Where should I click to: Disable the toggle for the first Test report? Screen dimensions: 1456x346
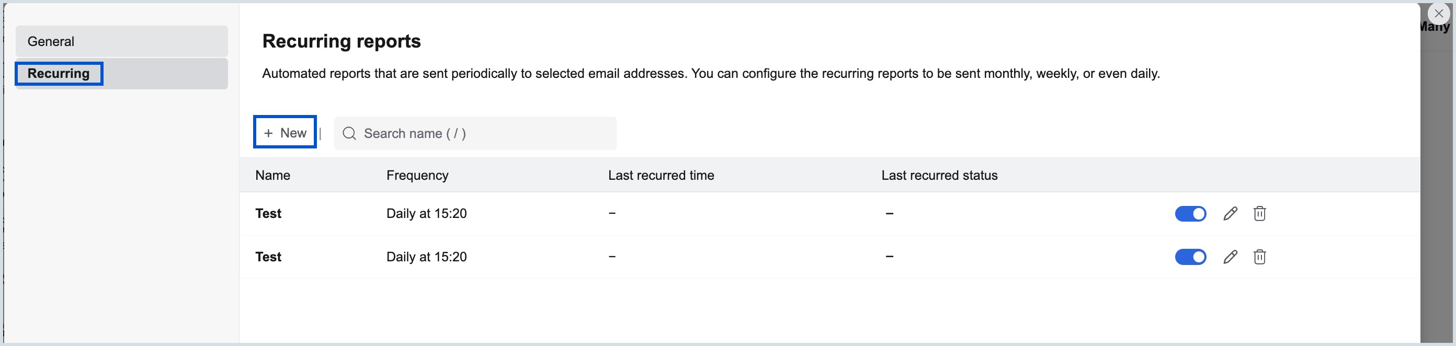click(1190, 213)
